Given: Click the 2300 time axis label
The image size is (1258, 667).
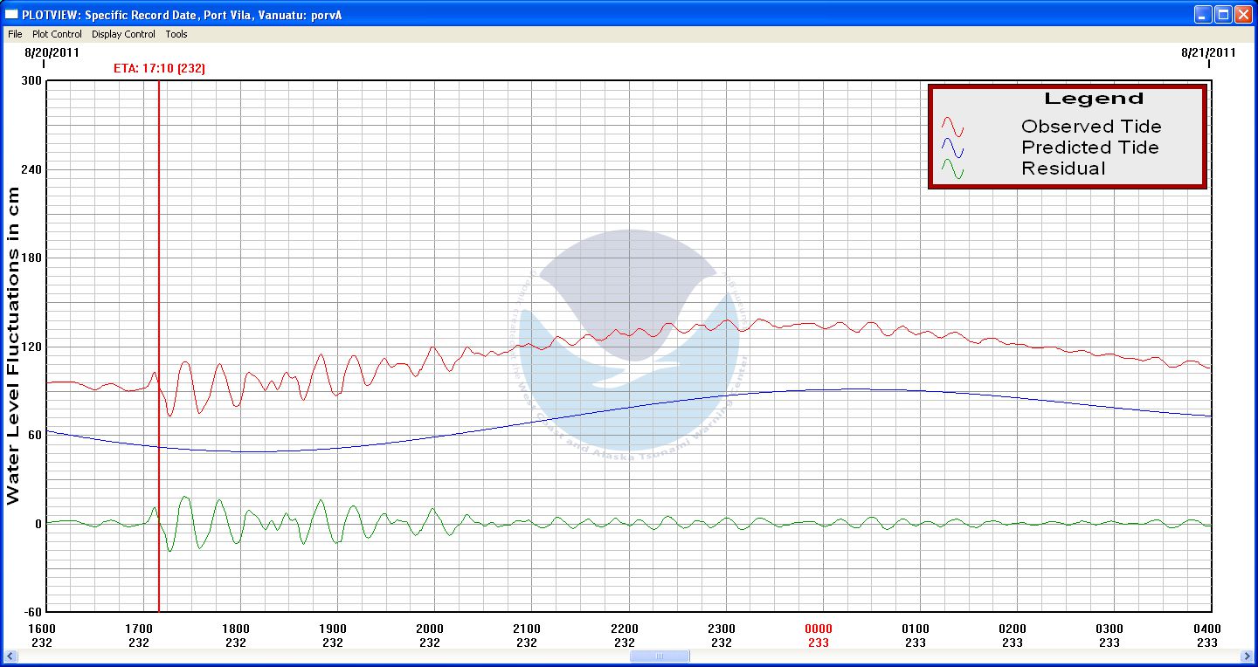Looking at the screenshot, I should tap(722, 629).
